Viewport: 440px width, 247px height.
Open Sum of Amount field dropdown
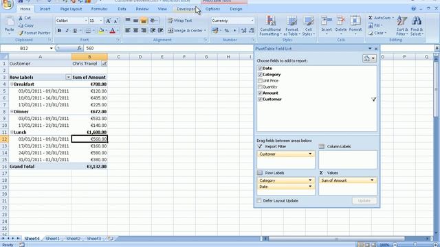coord(372,180)
